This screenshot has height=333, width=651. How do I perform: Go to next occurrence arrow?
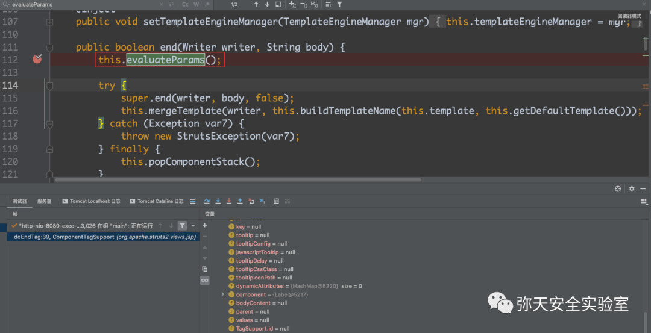point(267,4)
